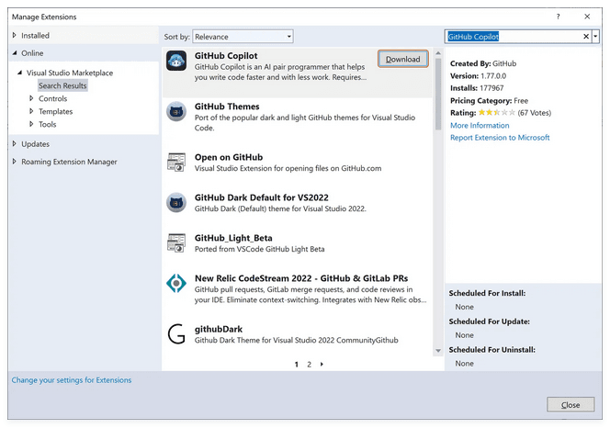Collapse the Visual Studio Marketplace node arrow
The width and height of the screenshot is (610, 428).
pyautogui.click(x=19, y=73)
